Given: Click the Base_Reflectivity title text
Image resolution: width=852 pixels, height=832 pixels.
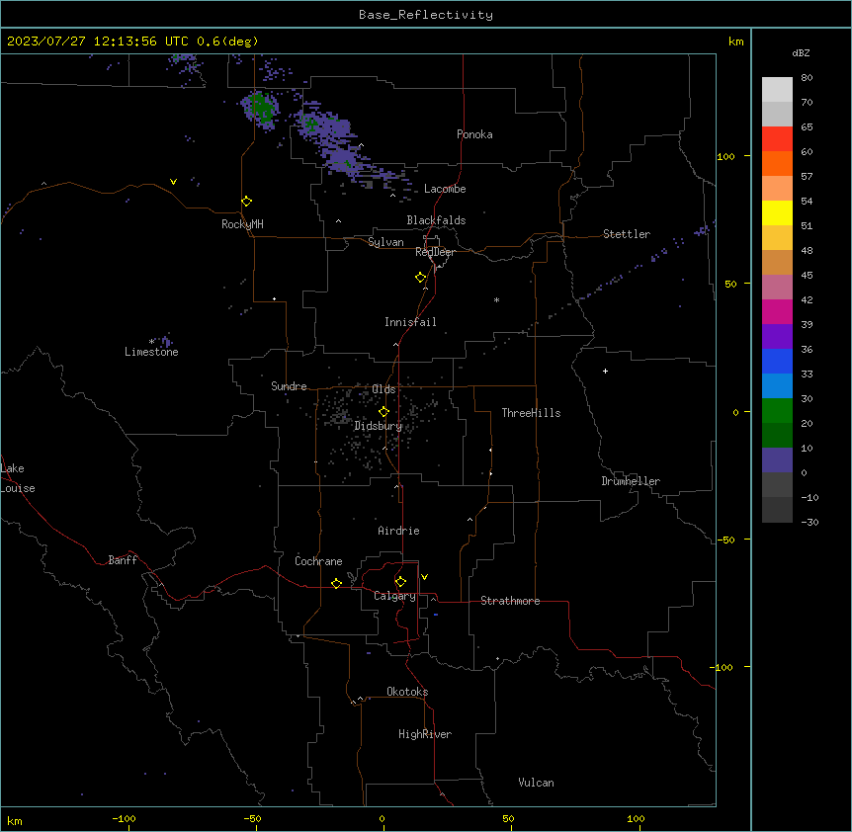Looking at the screenshot, I should [426, 15].
